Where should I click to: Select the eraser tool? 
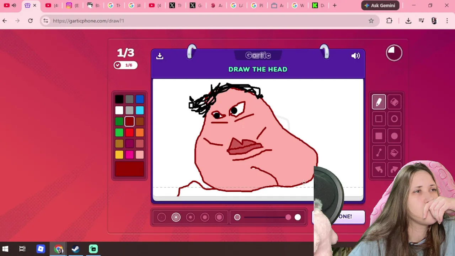click(394, 102)
